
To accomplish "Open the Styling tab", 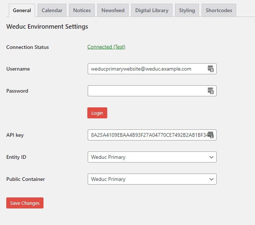I will (x=187, y=10).
